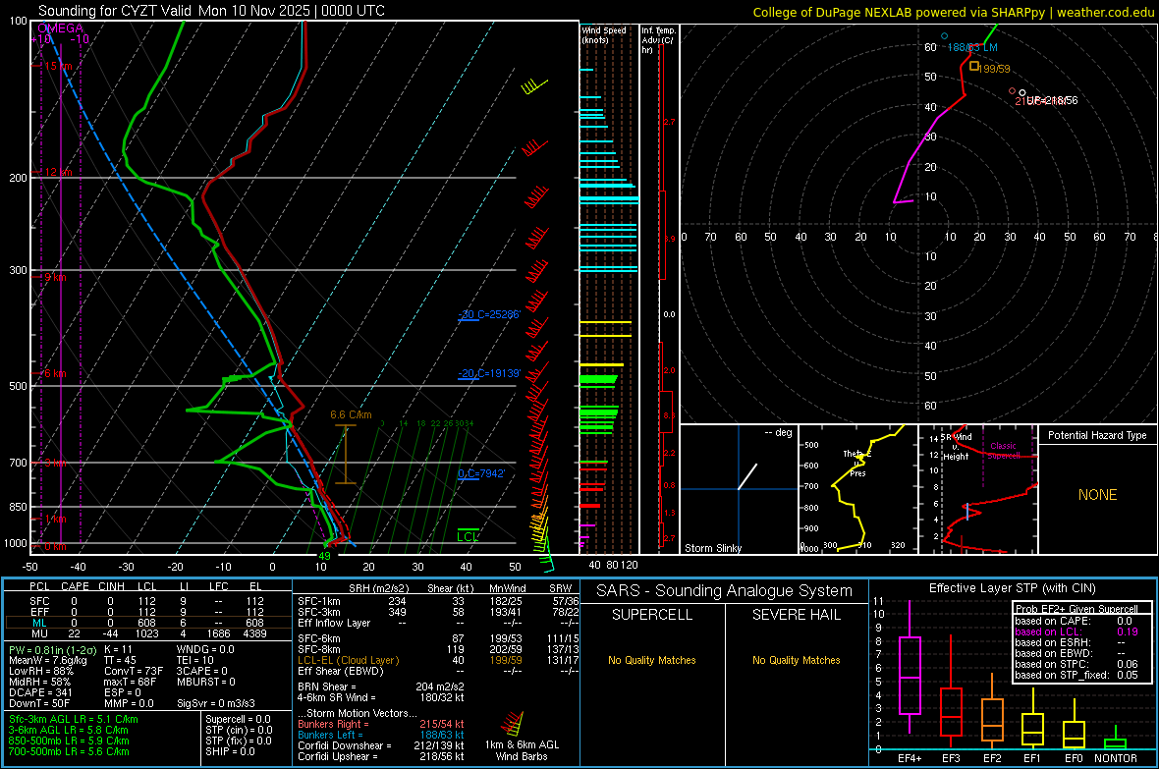Click the 'based on STPC:' row

click(x=1076, y=664)
